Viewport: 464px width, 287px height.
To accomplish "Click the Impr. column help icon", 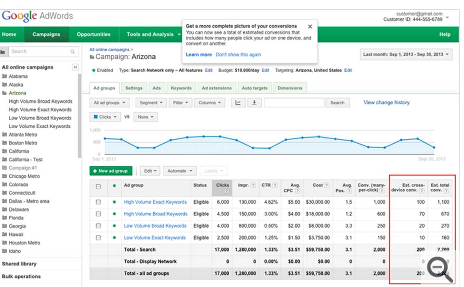I will click(253, 185).
